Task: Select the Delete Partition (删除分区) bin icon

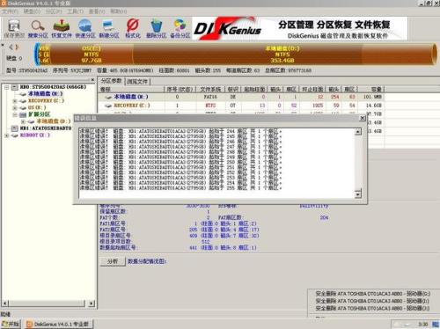Action: pos(157,28)
